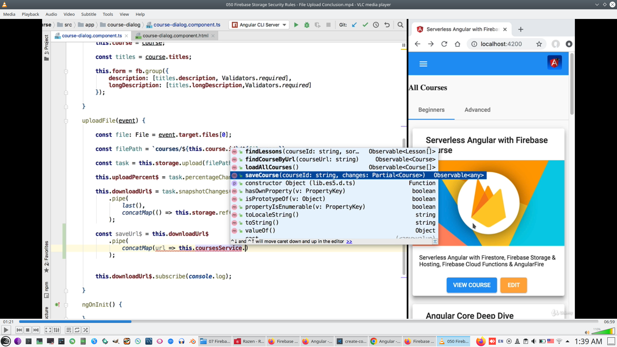Toggle the playlist view in VLC

coord(68,330)
